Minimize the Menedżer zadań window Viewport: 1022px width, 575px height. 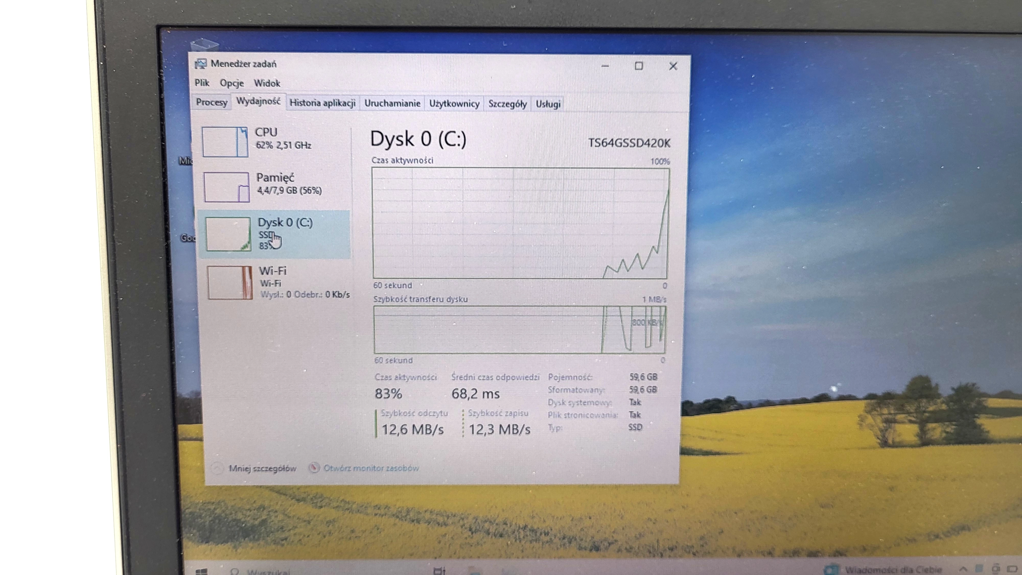pos(605,66)
